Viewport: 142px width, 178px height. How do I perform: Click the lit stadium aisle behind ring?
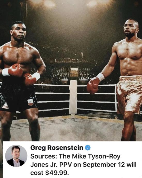click(x=75, y=73)
